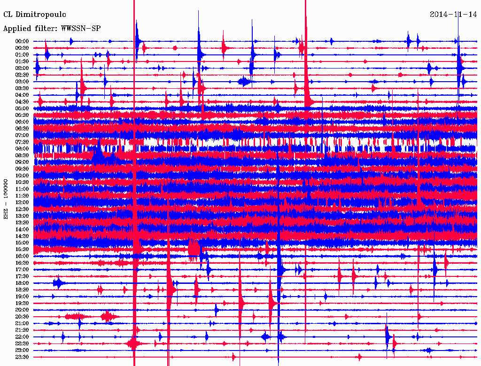Click the 08:30 time label

(x=22, y=156)
